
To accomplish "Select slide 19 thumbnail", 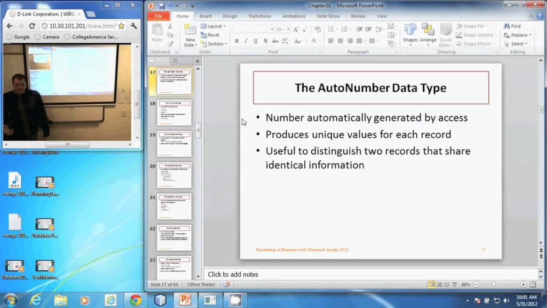I will pyautogui.click(x=174, y=144).
